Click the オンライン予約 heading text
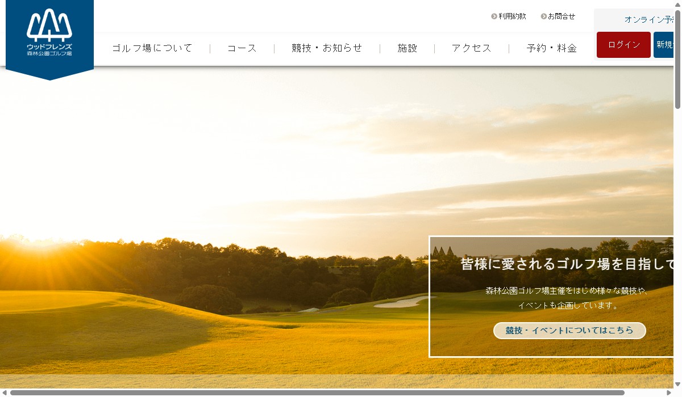682x397 pixels. (x=649, y=19)
